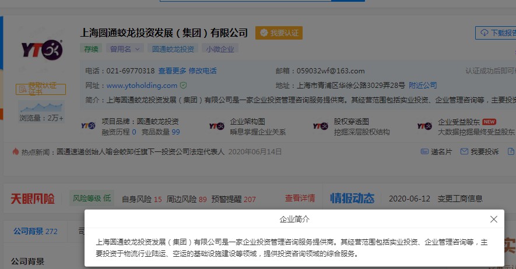Open 变更工商信息 update entry
The image size is (516, 269).
point(459,199)
